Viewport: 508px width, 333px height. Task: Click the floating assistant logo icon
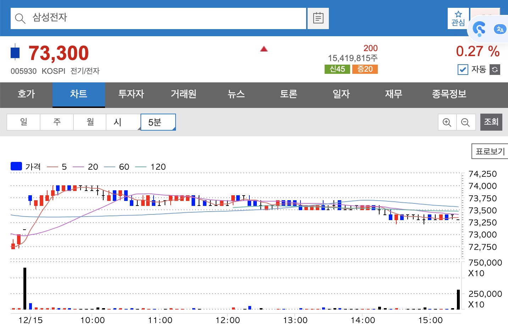click(479, 29)
